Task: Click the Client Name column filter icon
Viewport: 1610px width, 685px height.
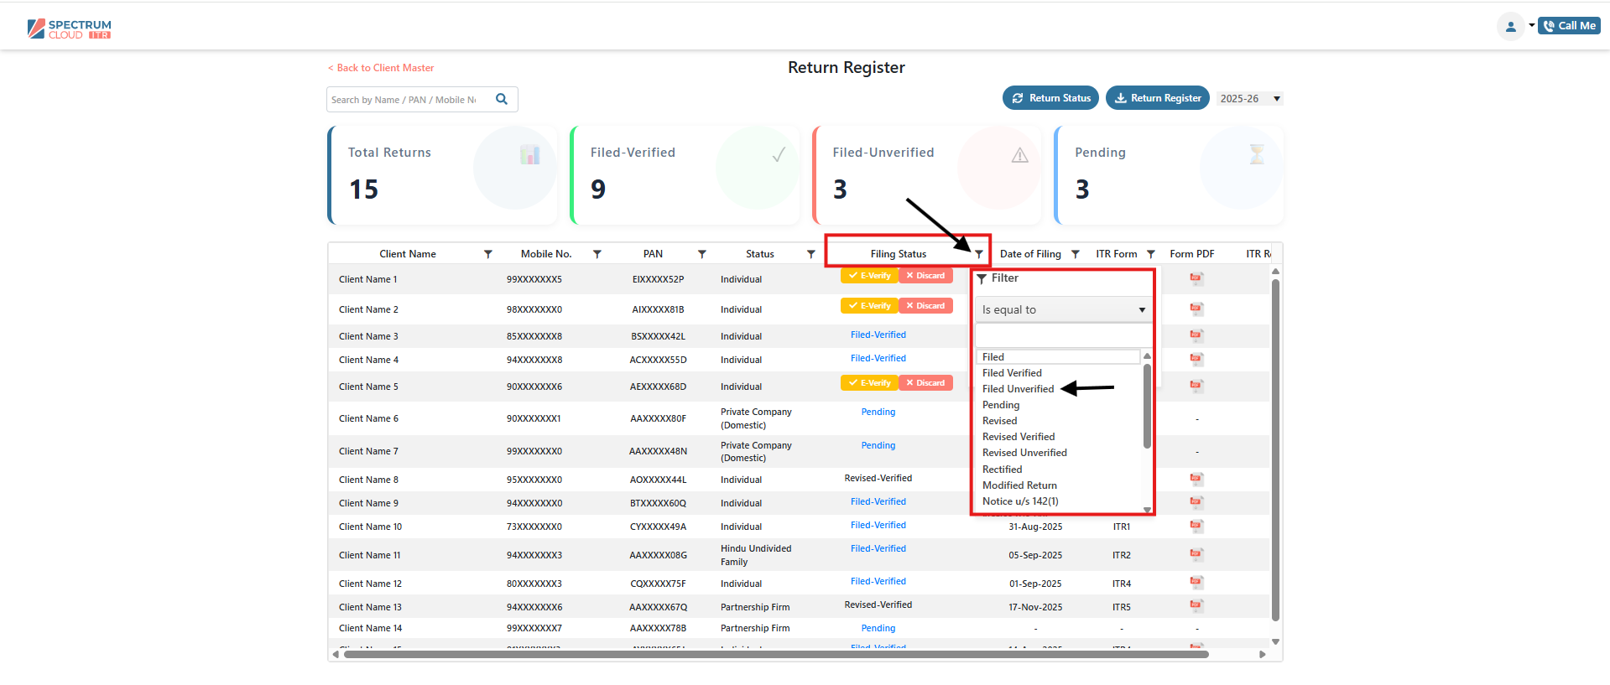Action: pos(487,254)
